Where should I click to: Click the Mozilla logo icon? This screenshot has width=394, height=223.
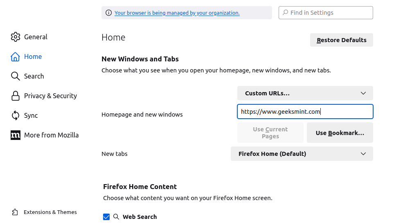click(16, 135)
